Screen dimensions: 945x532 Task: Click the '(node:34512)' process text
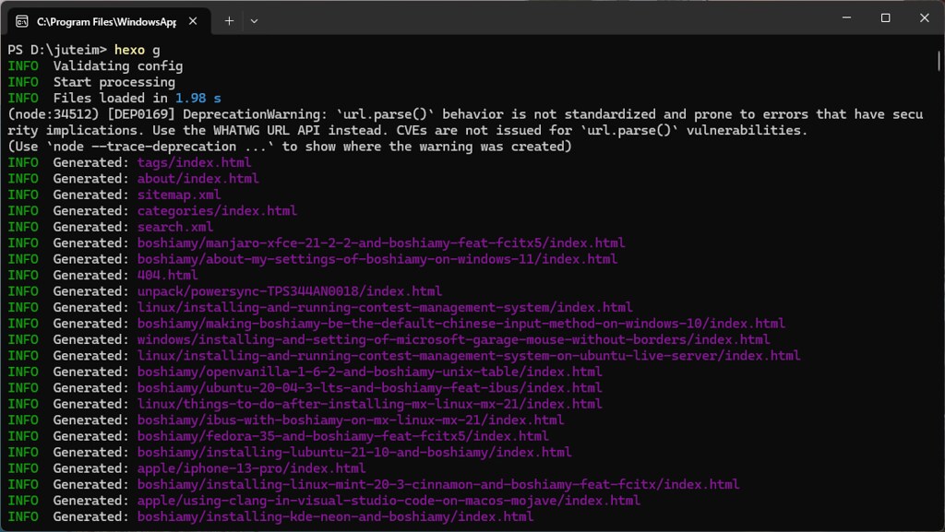coord(53,114)
